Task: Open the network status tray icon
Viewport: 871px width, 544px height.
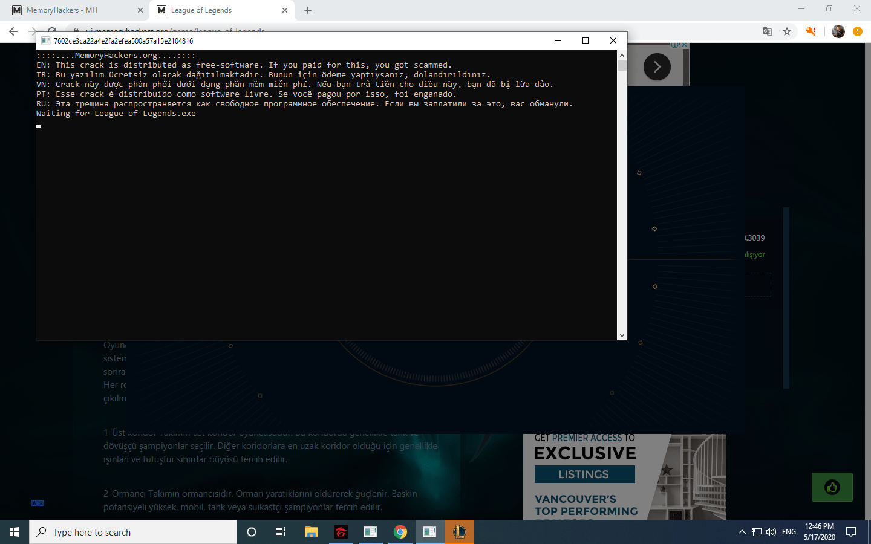Action: pyautogui.click(x=757, y=532)
